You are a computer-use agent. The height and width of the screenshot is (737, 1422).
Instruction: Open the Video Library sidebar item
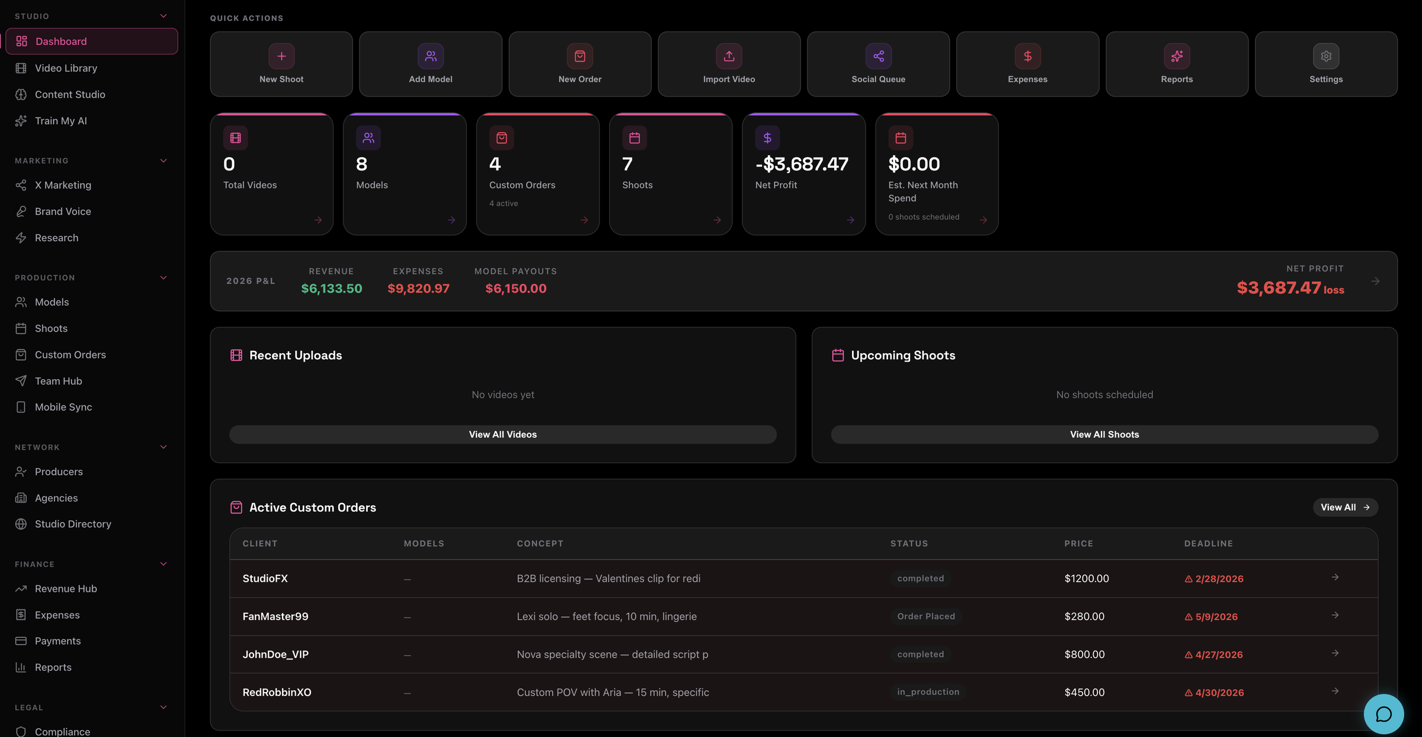coord(92,68)
